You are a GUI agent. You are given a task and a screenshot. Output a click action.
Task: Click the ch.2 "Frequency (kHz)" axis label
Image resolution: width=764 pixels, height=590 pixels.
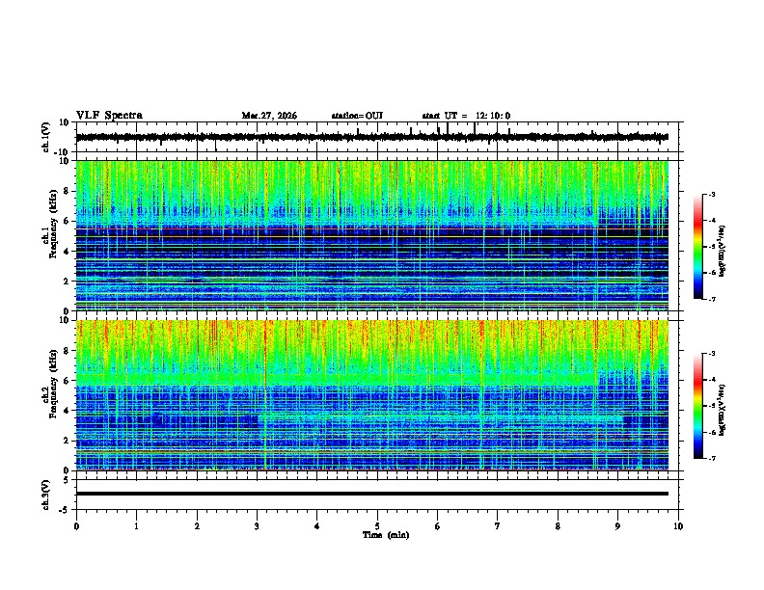[x=53, y=383]
